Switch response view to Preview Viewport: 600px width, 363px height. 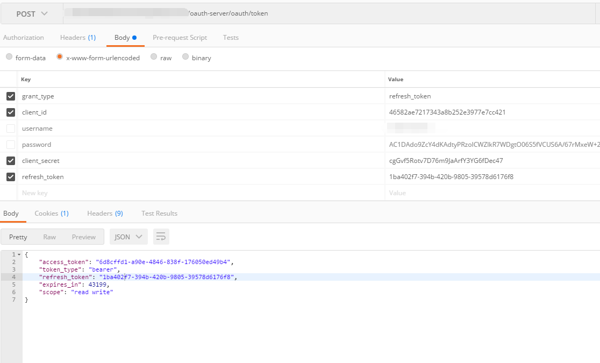pos(84,237)
